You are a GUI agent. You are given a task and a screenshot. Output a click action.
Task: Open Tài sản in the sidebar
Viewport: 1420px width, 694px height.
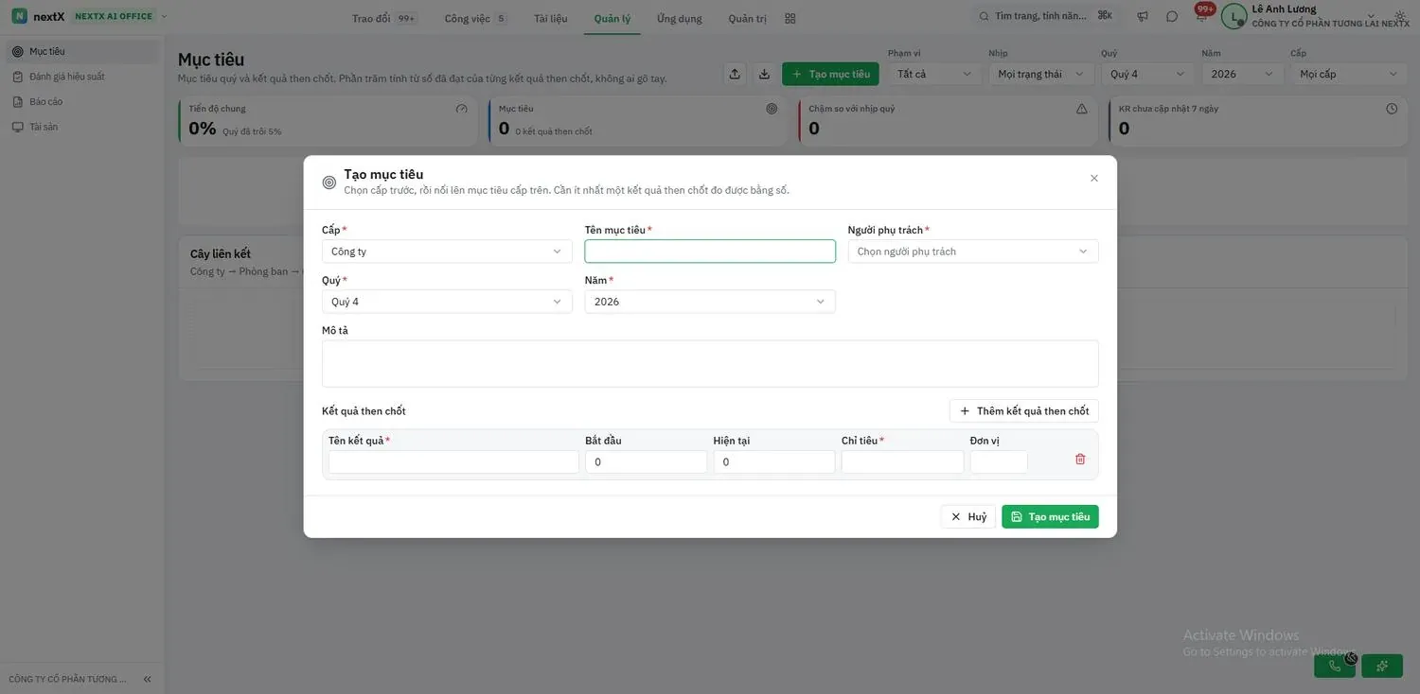click(82, 127)
